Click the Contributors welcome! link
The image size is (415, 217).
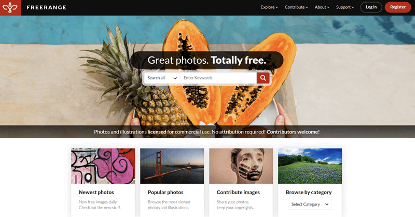point(293,132)
